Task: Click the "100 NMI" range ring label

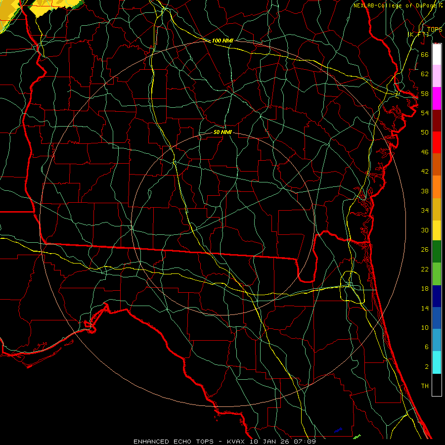Action: pyautogui.click(x=222, y=41)
